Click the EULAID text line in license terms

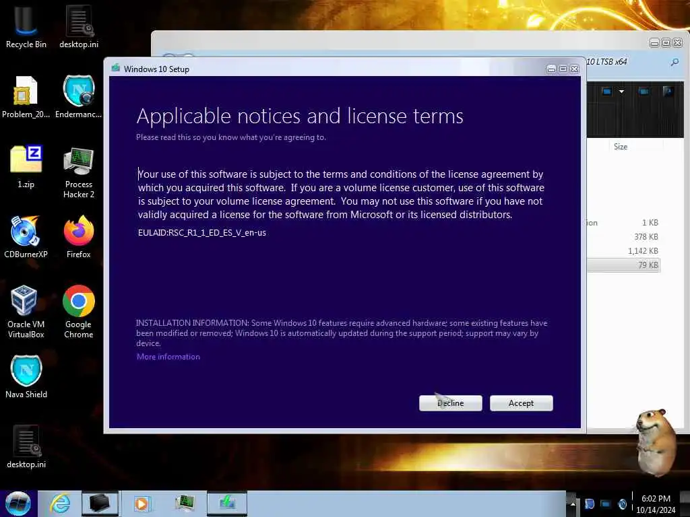click(202, 232)
